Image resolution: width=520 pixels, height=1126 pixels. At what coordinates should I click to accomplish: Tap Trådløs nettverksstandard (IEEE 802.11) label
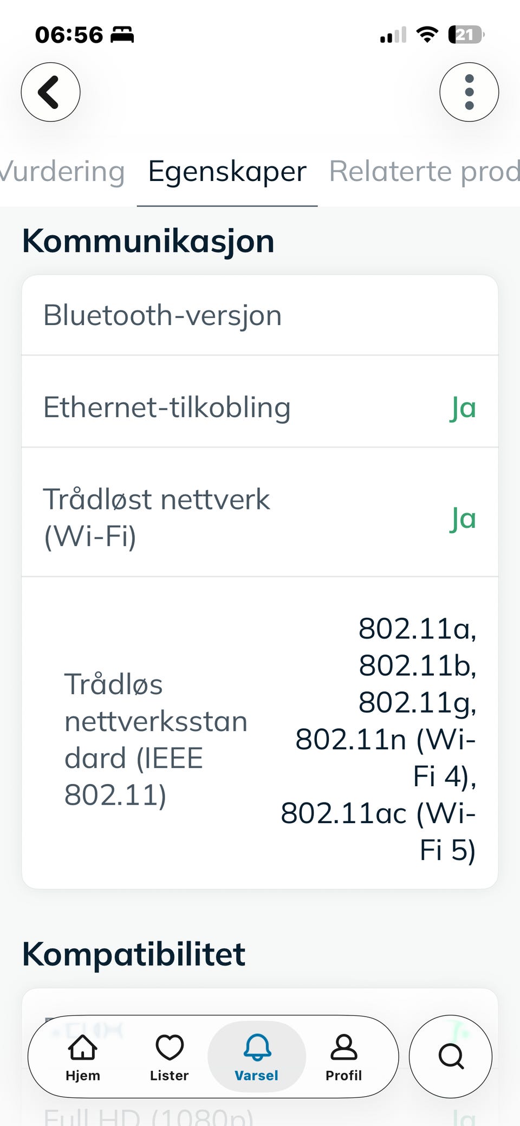pyautogui.click(x=156, y=739)
